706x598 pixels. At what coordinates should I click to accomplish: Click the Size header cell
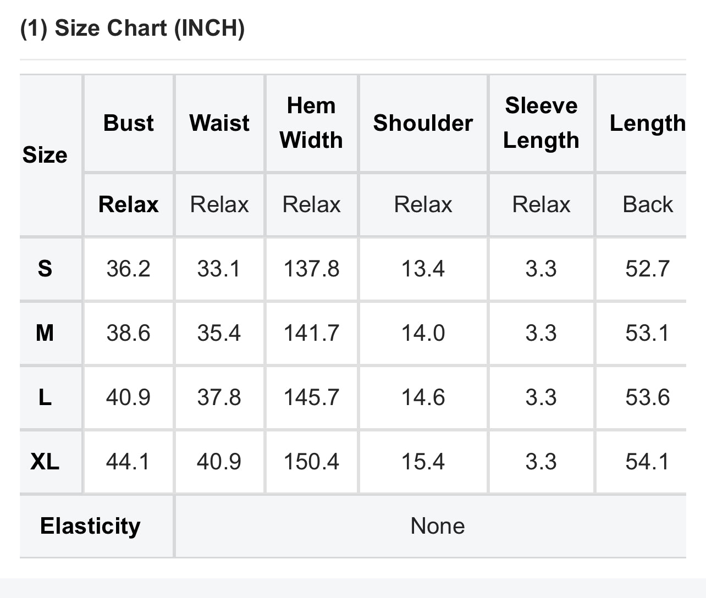[x=45, y=155]
